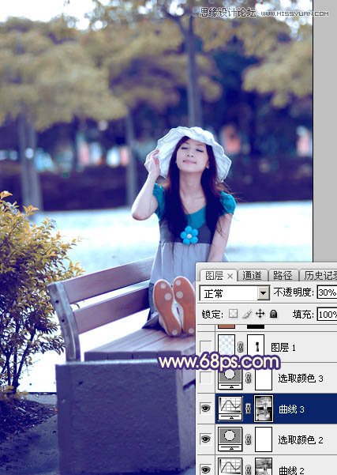Click the mask link icon on 曲线 3
This screenshot has height=475, width=337.
(249, 409)
